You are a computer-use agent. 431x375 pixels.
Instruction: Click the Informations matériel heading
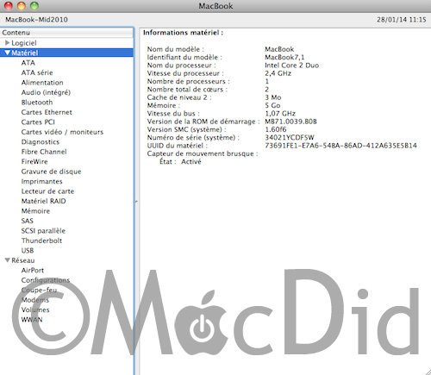coord(184,33)
